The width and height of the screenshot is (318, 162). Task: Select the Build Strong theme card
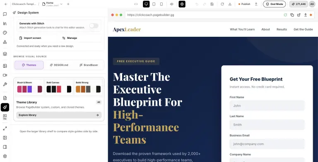tap(88, 87)
